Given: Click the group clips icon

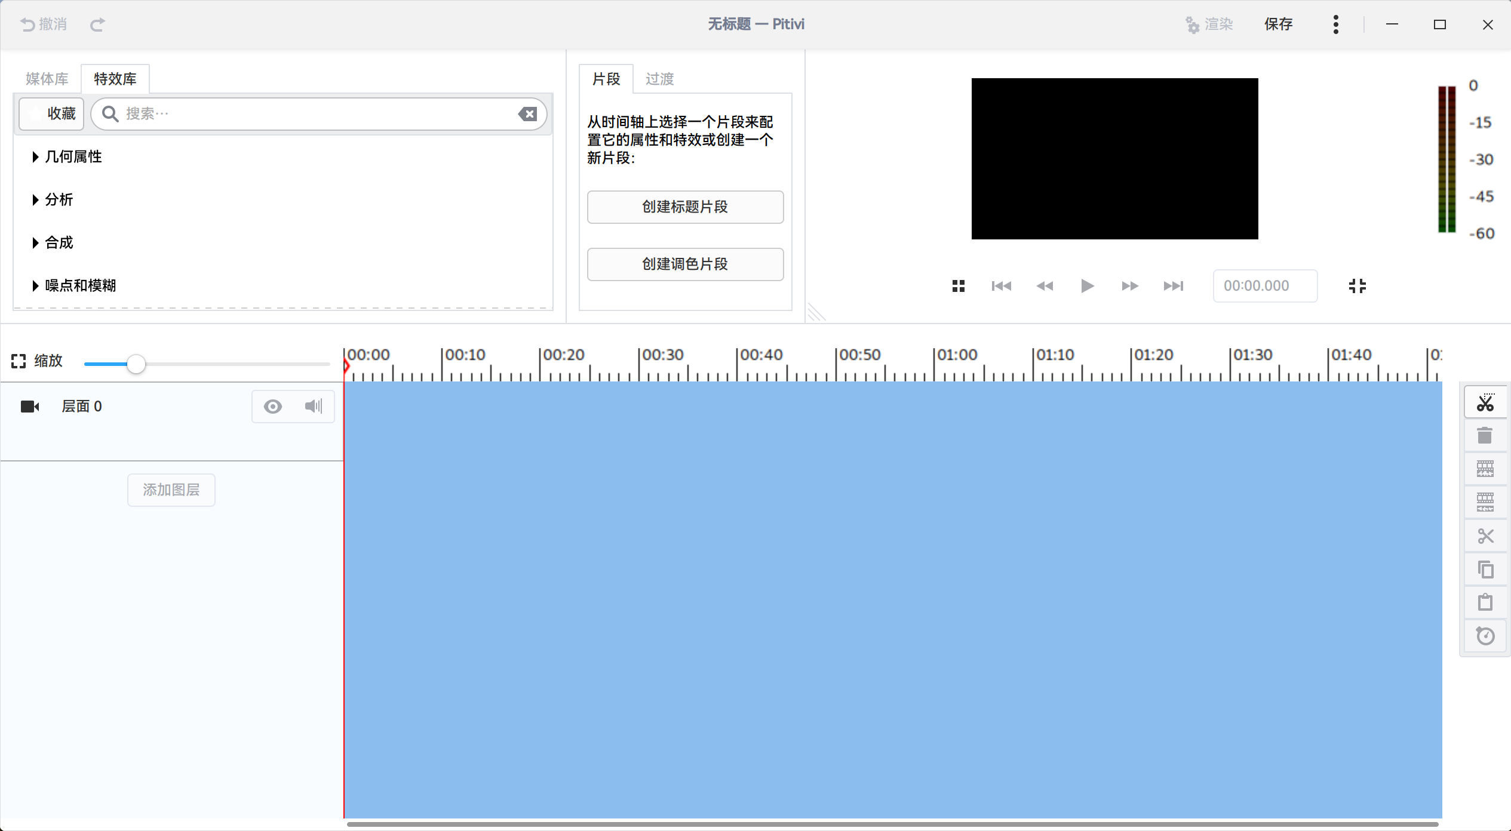Looking at the screenshot, I should (1486, 469).
